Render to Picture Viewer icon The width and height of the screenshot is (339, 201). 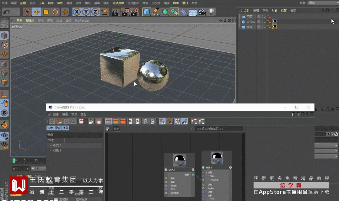125,12
